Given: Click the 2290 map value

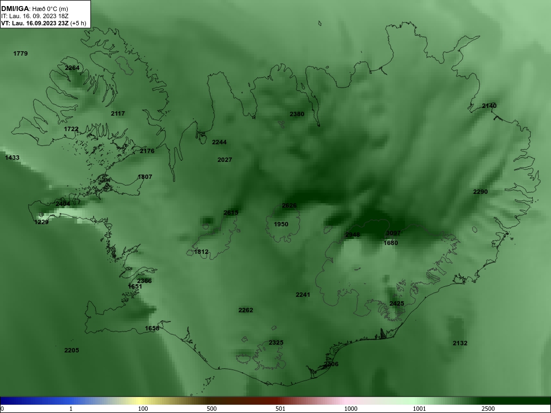Looking at the screenshot, I should tap(480, 192).
